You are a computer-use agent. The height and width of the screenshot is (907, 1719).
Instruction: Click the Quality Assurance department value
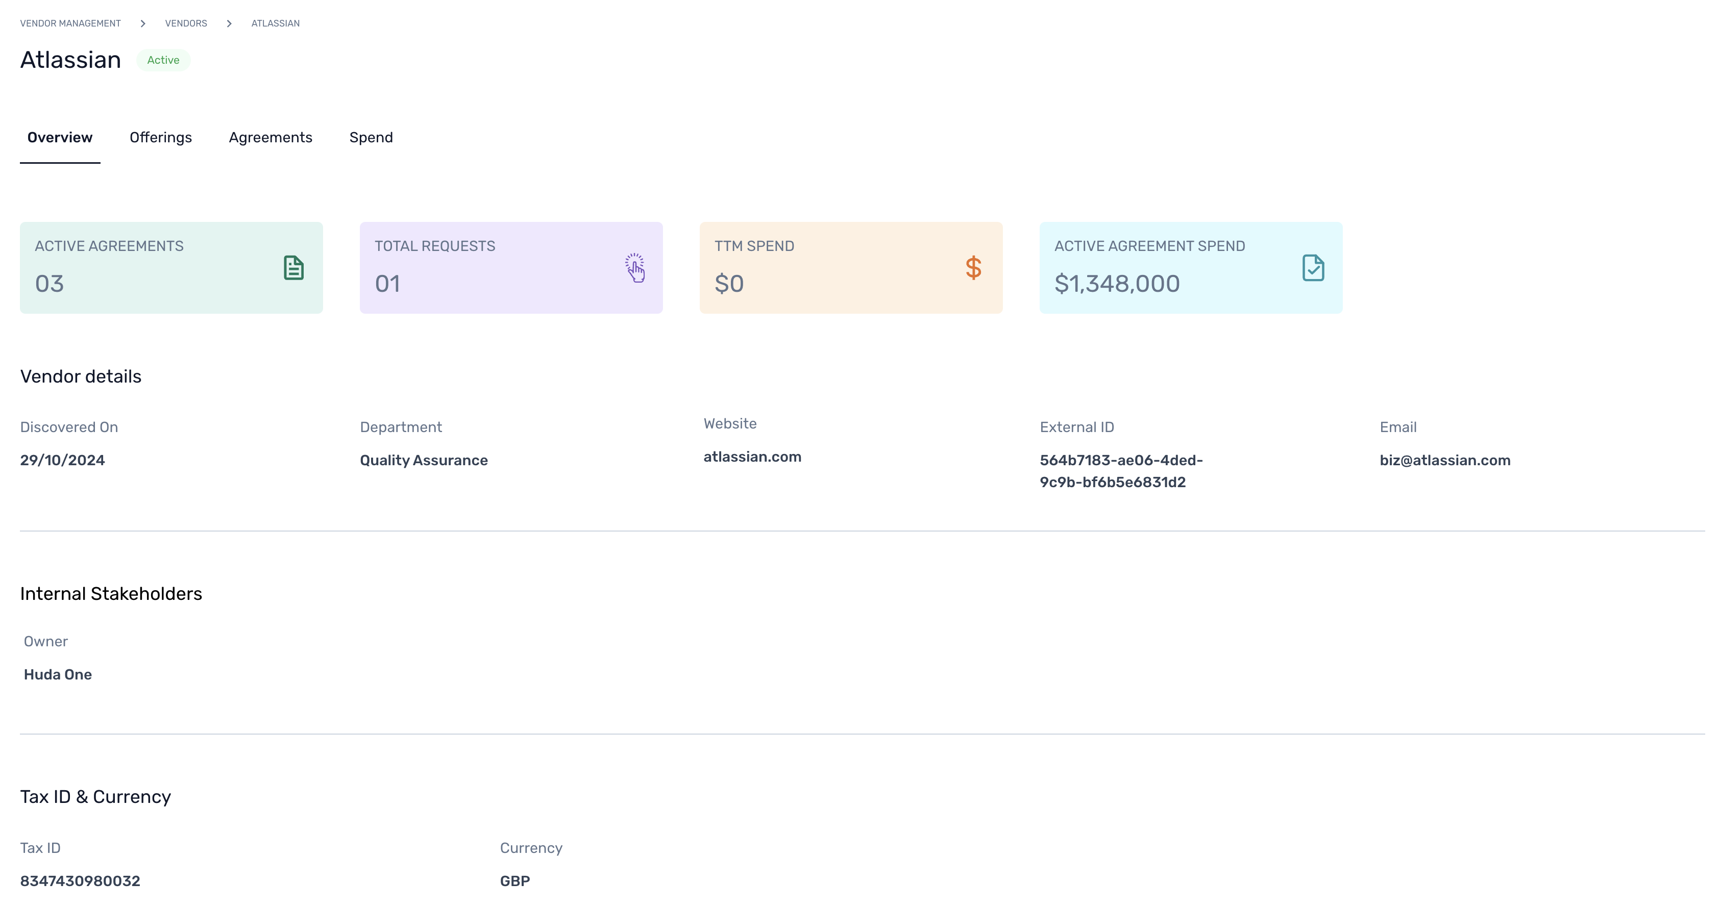(424, 460)
